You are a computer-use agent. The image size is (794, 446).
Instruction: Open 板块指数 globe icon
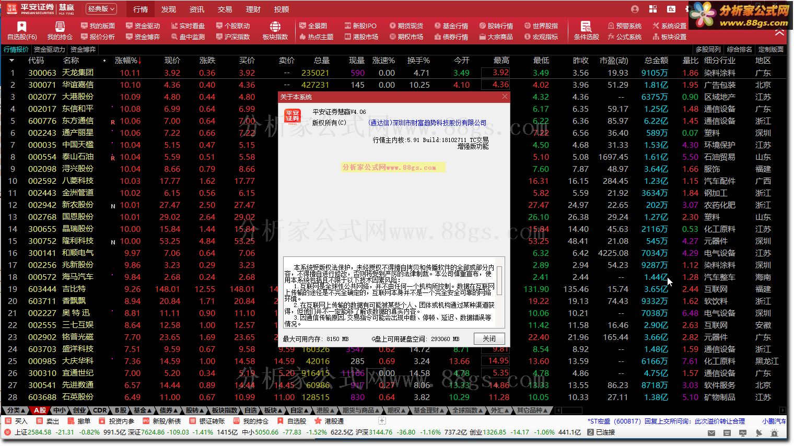pos(275,31)
